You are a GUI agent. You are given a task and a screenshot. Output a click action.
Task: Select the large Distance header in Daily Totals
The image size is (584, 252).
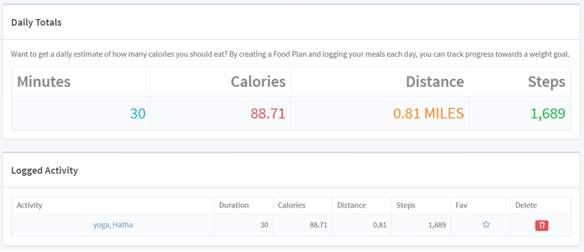(x=435, y=81)
